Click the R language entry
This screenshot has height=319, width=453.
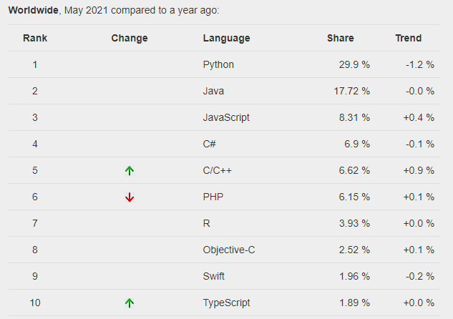(x=207, y=223)
